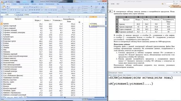The width and height of the screenshot is (181, 101).
Task: Click HELP in the PDF viewer
Action: pos(118,4)
